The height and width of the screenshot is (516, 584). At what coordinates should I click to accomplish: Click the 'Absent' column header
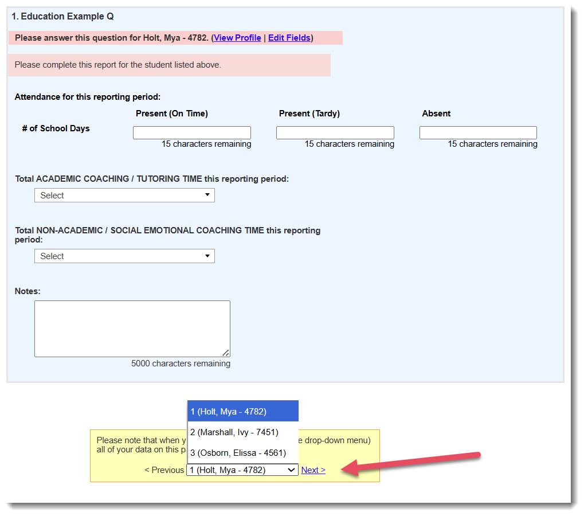pos(436,114)
